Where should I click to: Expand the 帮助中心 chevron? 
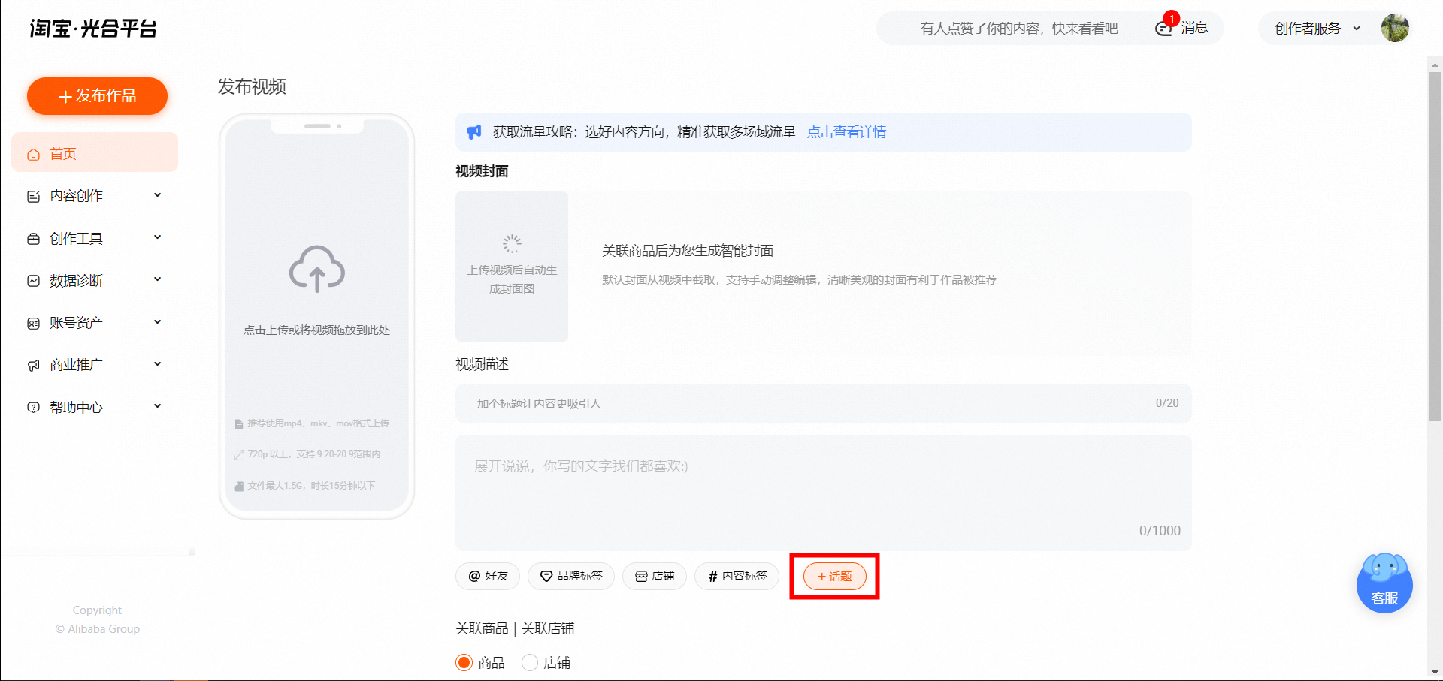(x=158, y=406)
